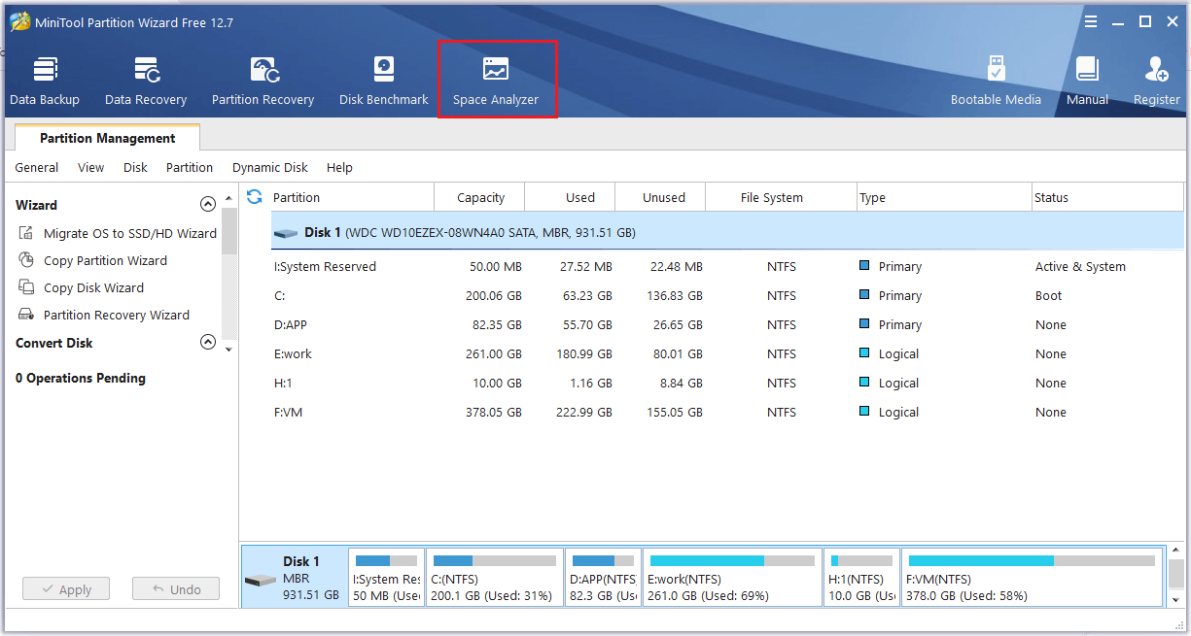This screenshot has width=1191, height=636.
Task: Start Copy Partition Wizard
Action: [x=105, y=260]
